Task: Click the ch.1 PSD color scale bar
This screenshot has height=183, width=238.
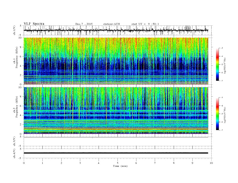Action: point(217,65)
